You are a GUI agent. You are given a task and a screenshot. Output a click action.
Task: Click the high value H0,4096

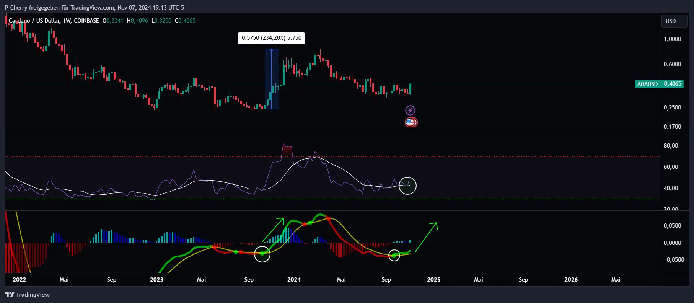coord(137,21)
